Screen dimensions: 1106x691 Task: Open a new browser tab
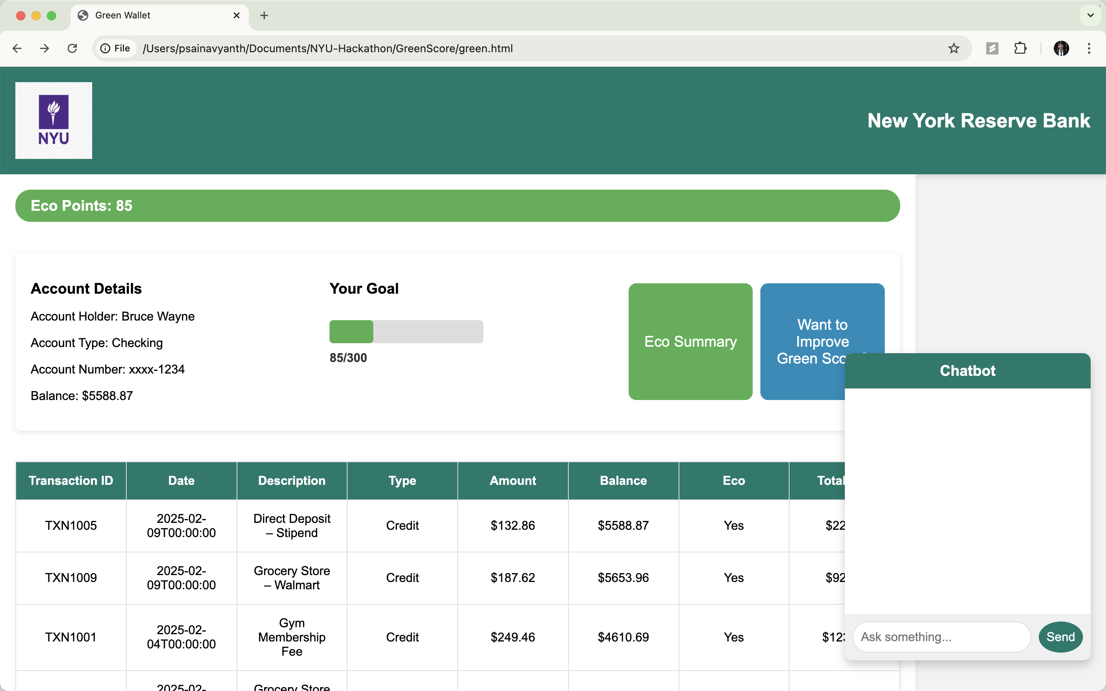pos(264,15)
